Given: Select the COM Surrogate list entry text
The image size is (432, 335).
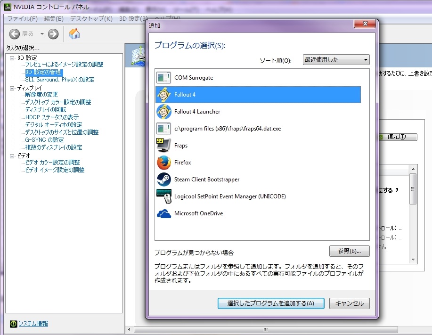Looking at the screenshot, I should 194,78.
